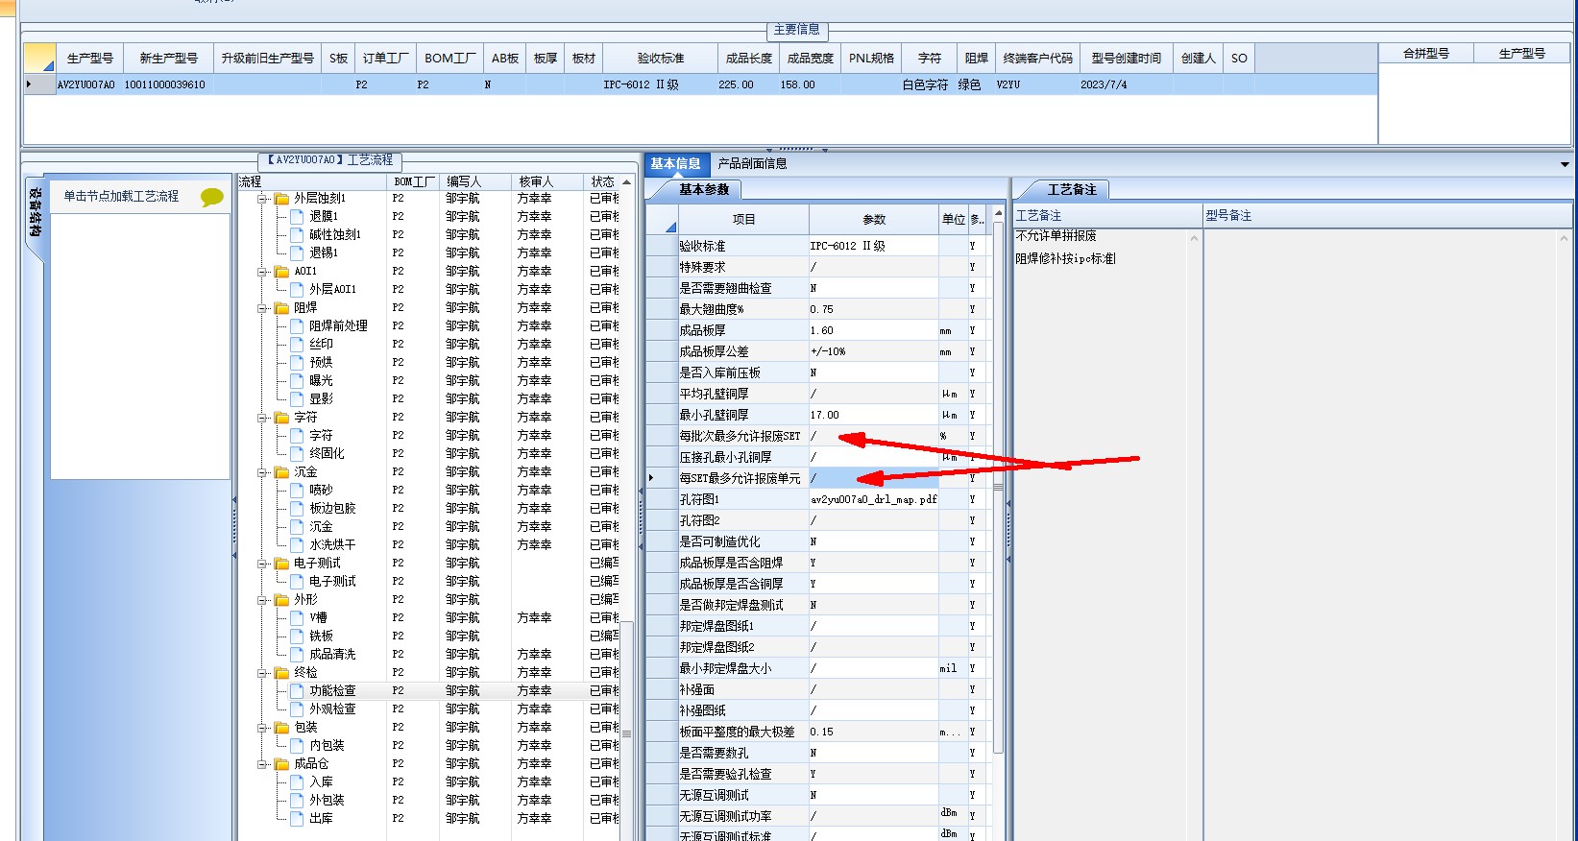The height and width of the screenshot is (841, 1578).
Task: Select the 功能检查 tree step
Action: click(332, 691)
